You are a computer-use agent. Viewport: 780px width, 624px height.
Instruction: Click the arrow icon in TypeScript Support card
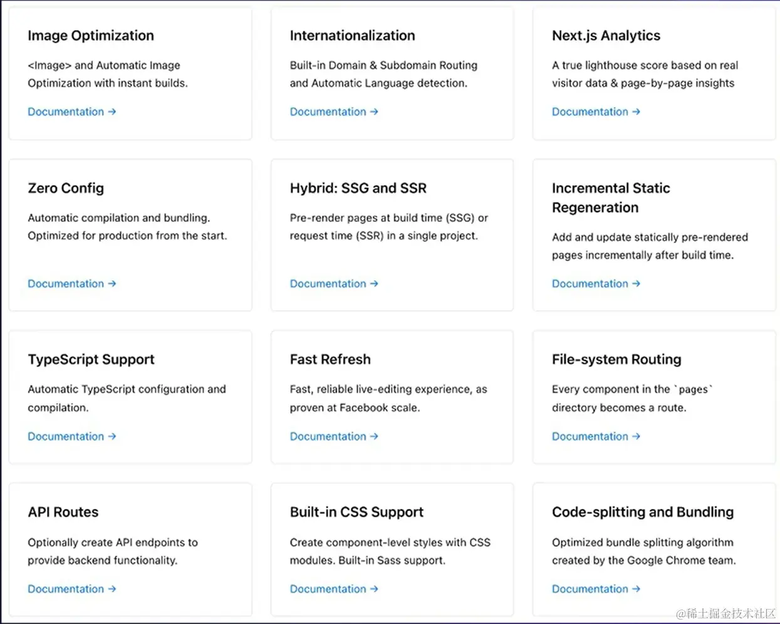point(112,436)
